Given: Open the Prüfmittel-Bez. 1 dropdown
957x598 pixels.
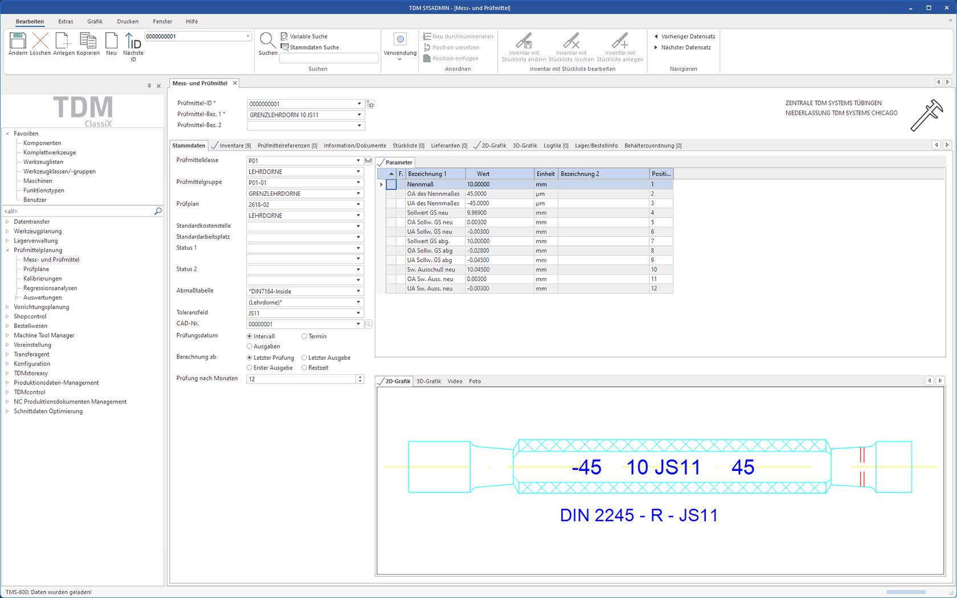Looking at the screenshot, I should pos(359,115).
